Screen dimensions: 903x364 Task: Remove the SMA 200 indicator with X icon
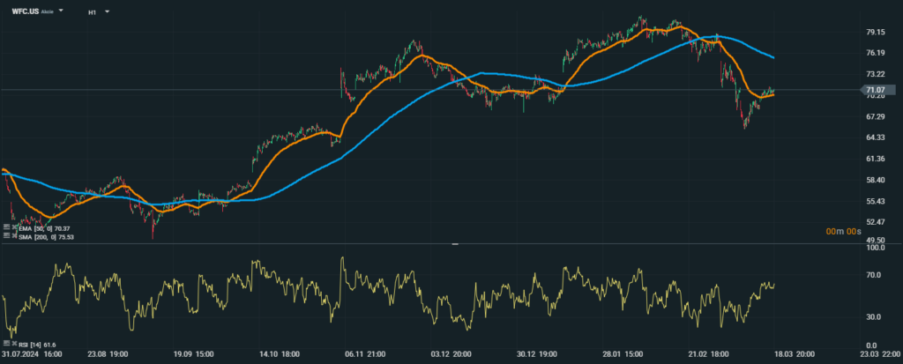pyautogui.click(x=13, y=236)
